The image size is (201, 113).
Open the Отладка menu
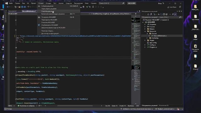point(48,3)
